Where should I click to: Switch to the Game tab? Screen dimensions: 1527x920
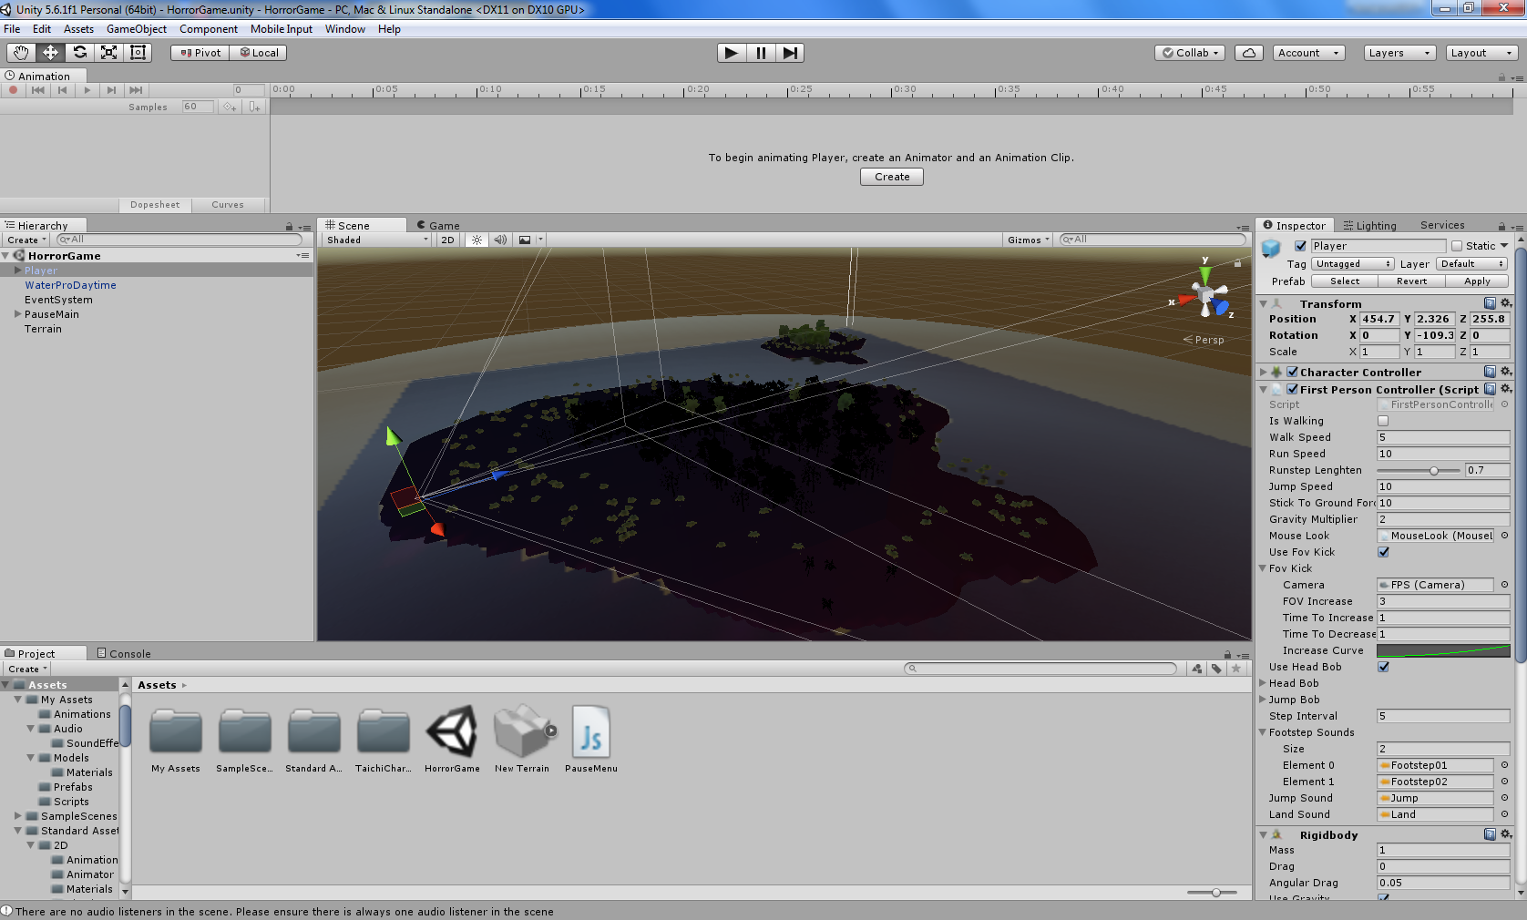point(438,225)
